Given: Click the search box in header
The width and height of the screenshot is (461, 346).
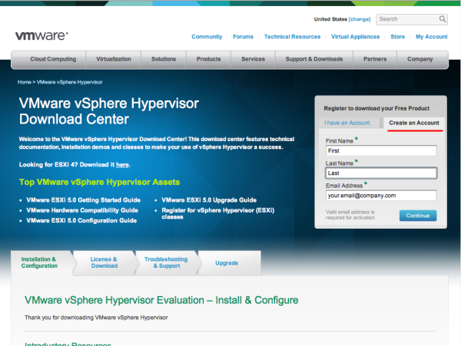Looking at the screenshot, I should coord(412,19).
